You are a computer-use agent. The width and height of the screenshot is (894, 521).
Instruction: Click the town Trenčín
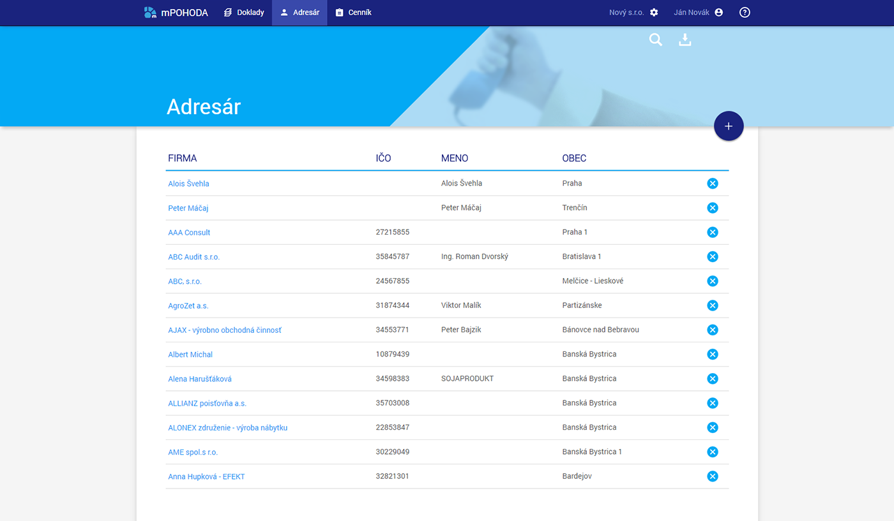click(x=575, y=208)
